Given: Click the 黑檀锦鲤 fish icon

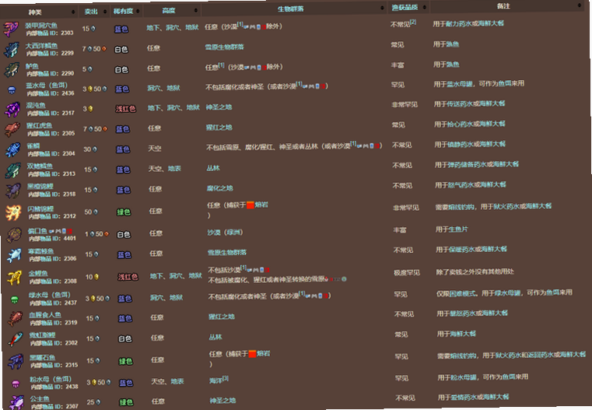Looking at the screenshot, I should [13, 191].
